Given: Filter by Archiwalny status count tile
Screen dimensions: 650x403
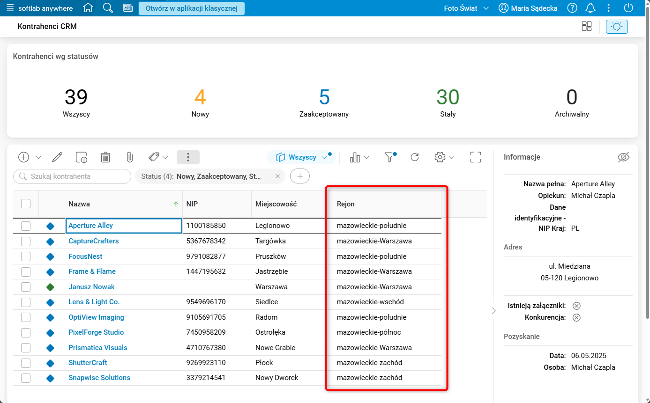Looking at the screenshot, I should pyautogui.click(x=572, y=103).
